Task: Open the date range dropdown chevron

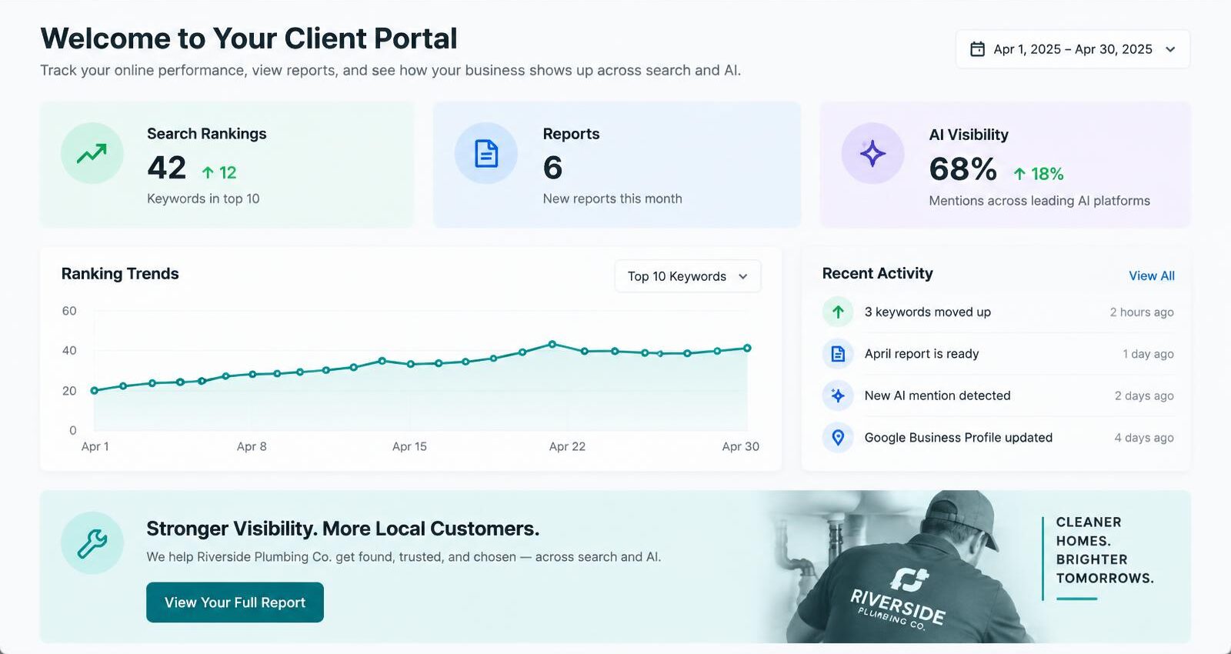Action: [1170, 49]
